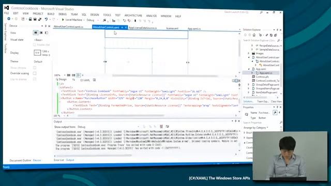Collapse the App.xaml node in Solution Explorer
331x186 pixels.
pos(249,69)
